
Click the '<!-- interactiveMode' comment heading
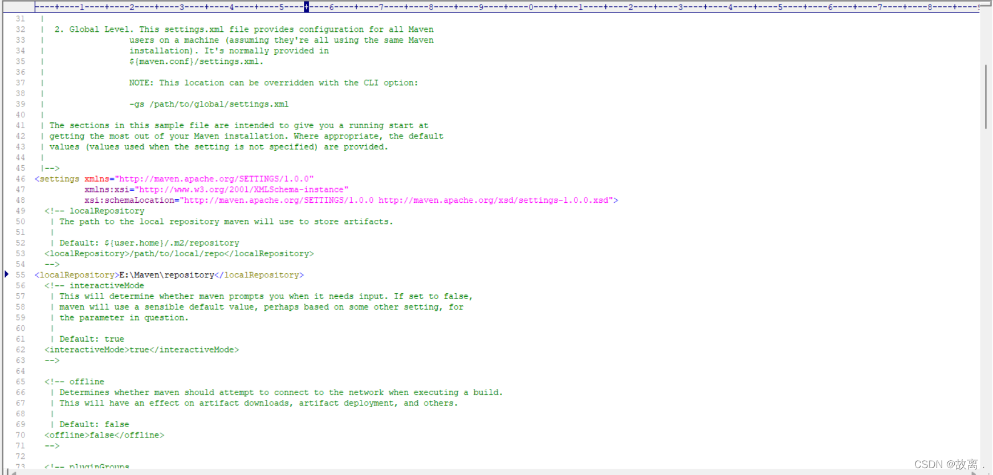pyautogui.click(x=95, y=286)
